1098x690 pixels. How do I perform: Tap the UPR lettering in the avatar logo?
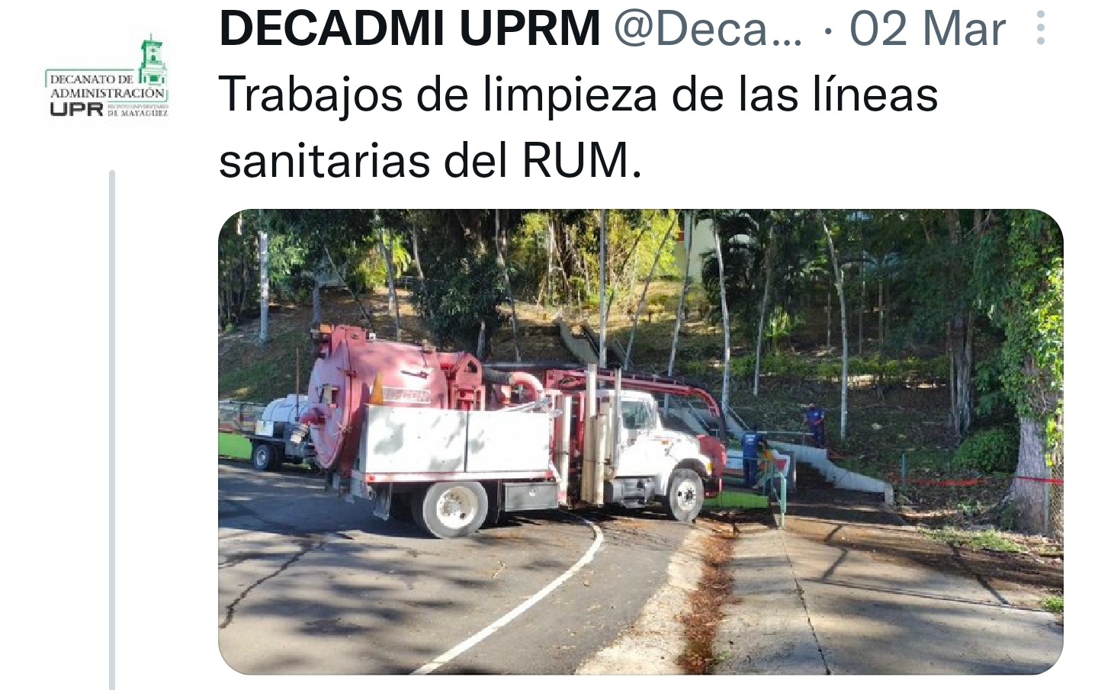76,109
